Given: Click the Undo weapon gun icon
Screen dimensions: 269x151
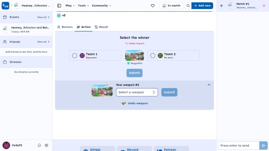Looking at the screenshot, I should (x=124, y=103).
